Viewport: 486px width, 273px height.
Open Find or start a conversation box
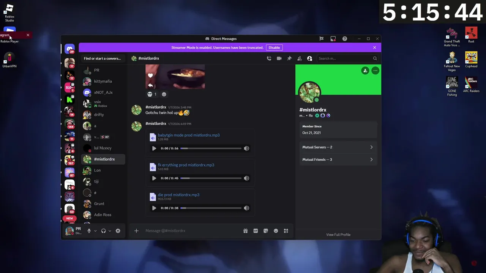(102, 58)
